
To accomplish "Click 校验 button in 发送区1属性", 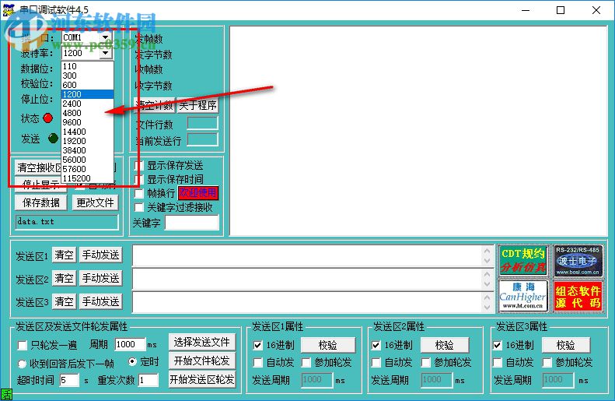I will tap(328, 345).
